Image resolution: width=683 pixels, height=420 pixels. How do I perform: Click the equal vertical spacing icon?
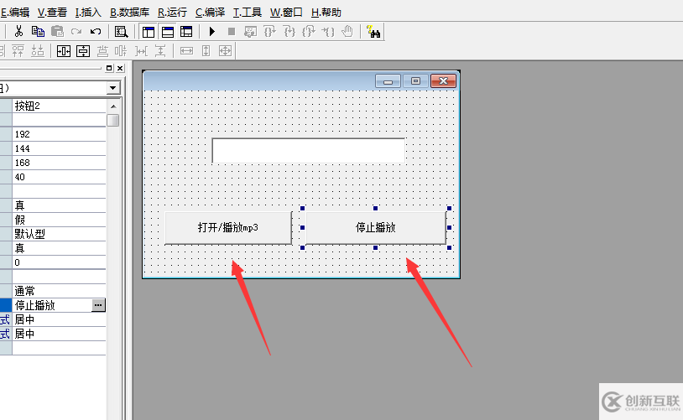tap(160, 51)
